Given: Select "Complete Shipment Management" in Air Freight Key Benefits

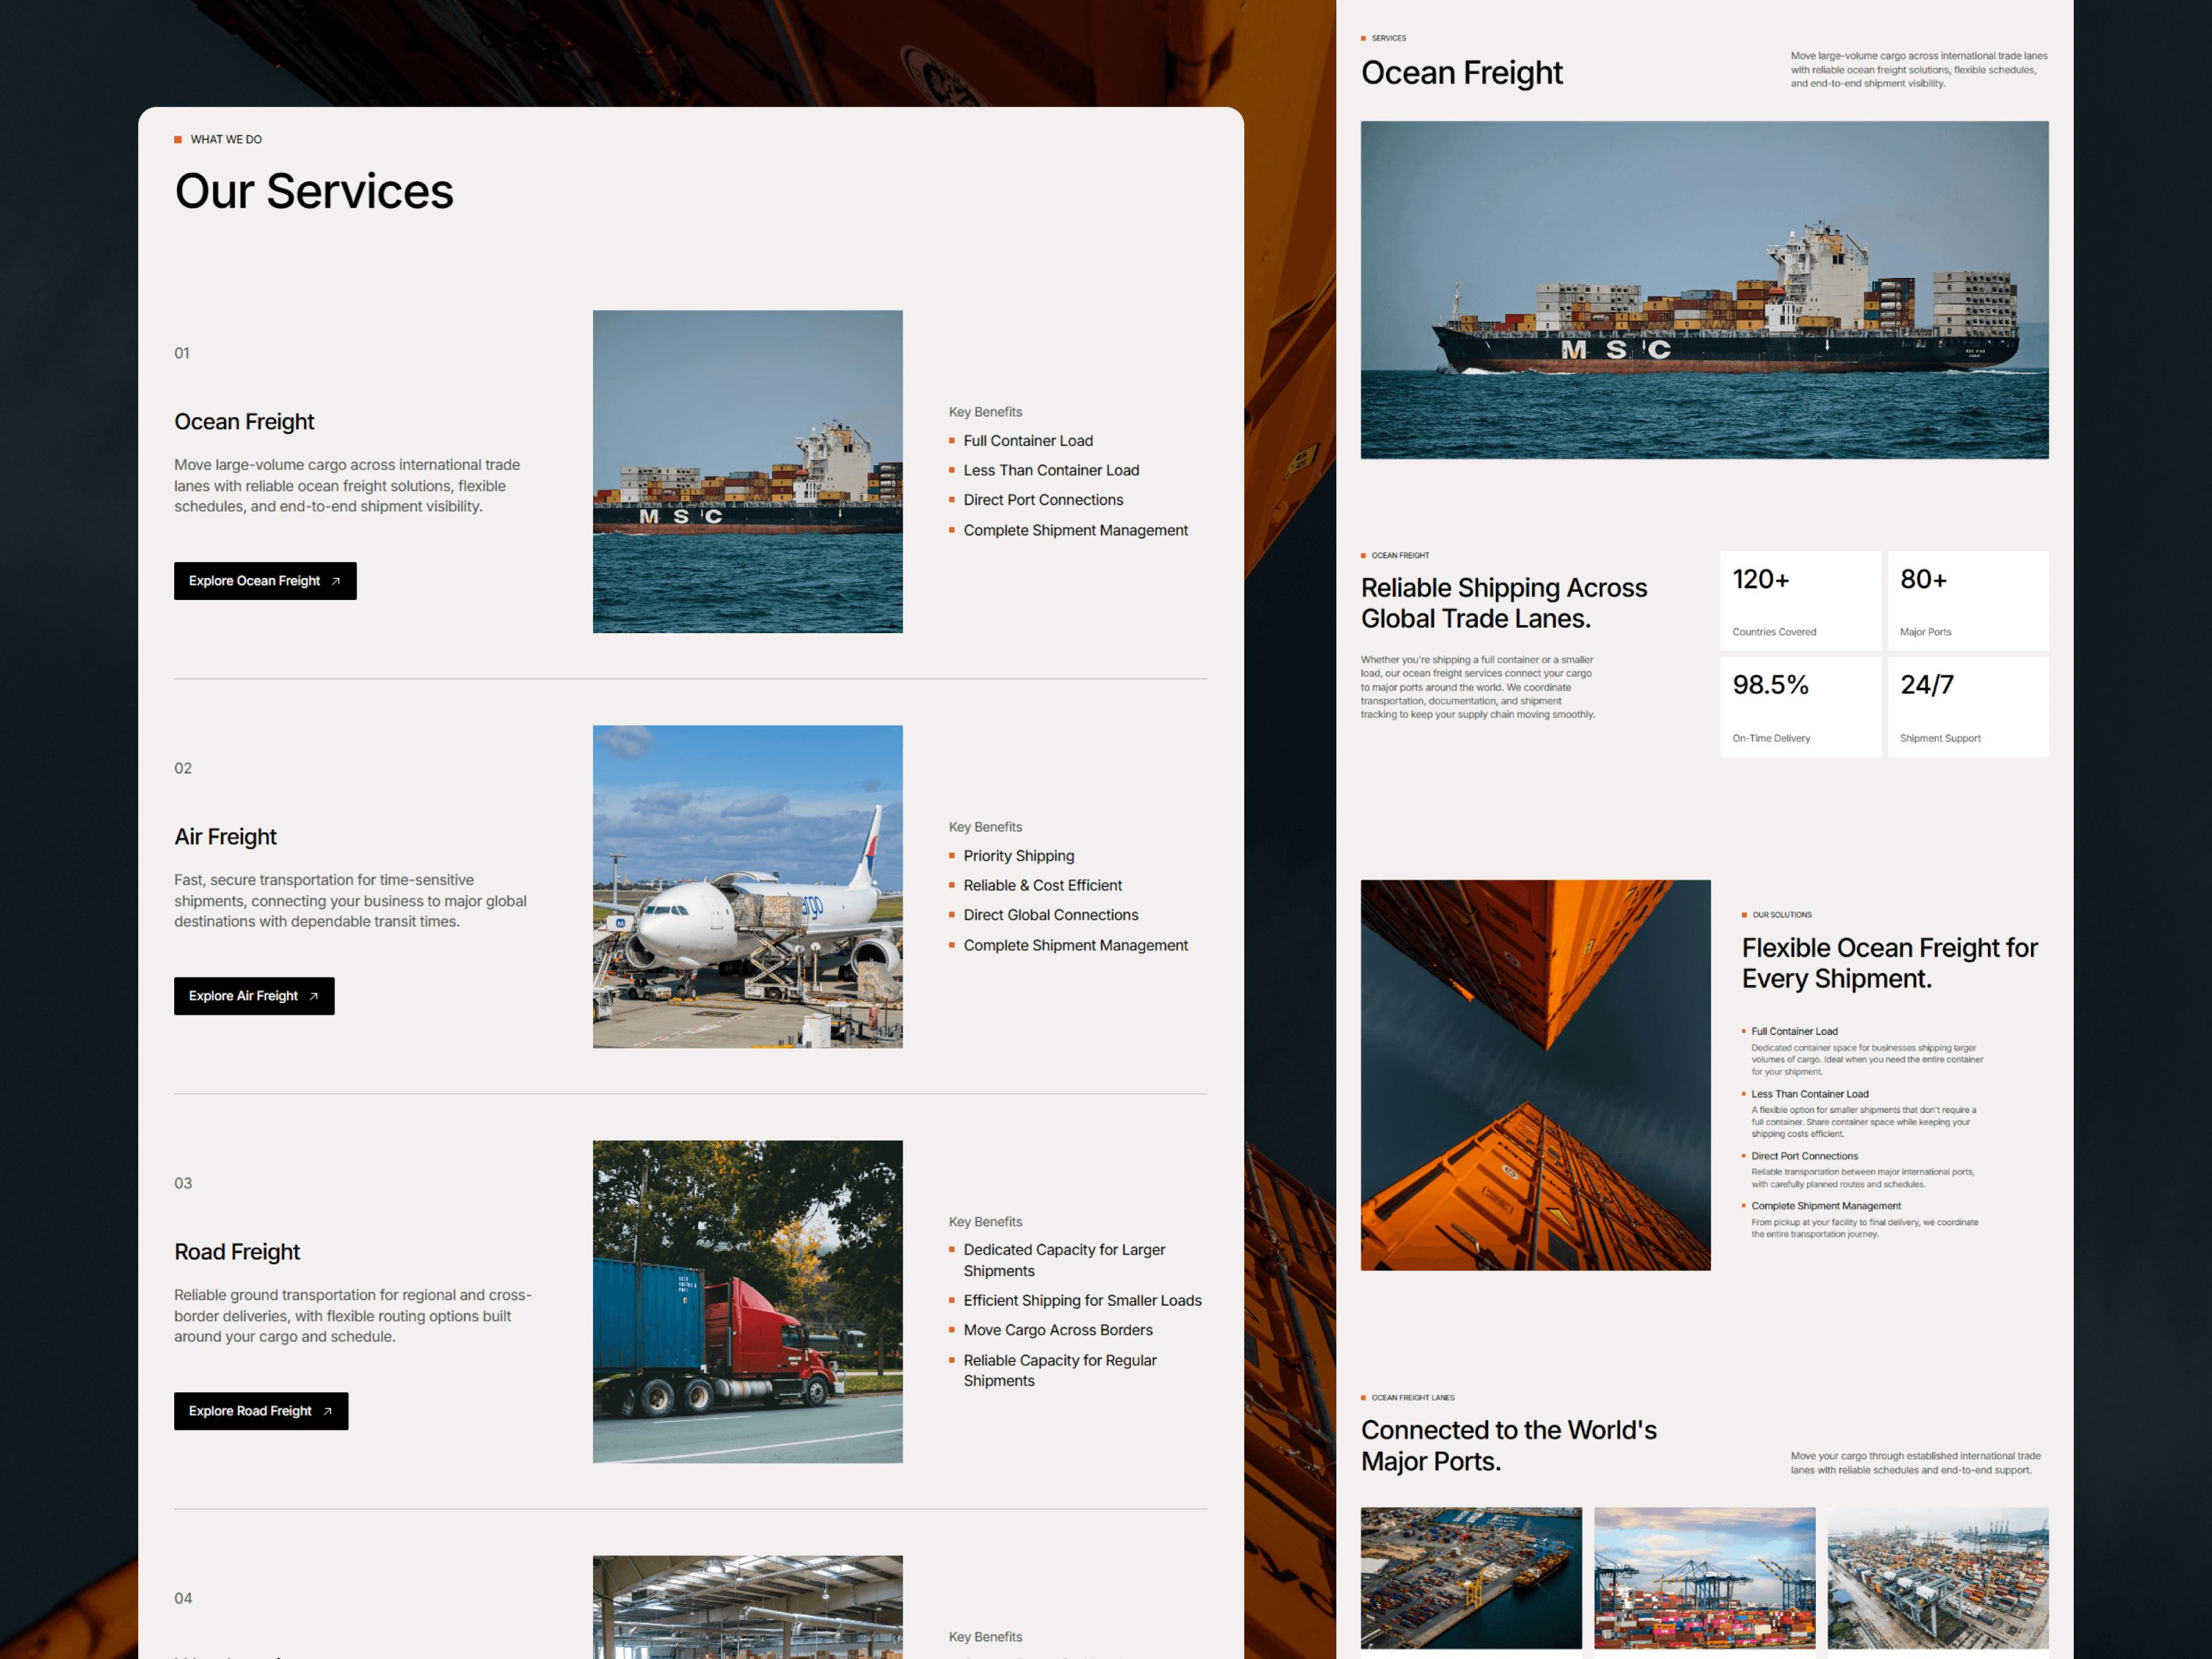Looking at the screenshot, I should coord(1076,945).
